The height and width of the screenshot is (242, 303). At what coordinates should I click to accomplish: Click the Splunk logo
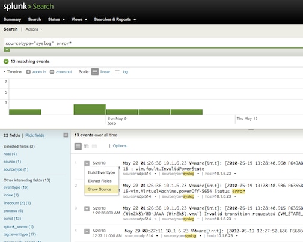(28, 6)
